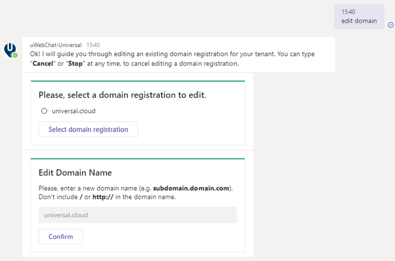The width and height of the screenshot is (395, 261).
Task: Click the sent-message status icon
Action: click(390, 25)
